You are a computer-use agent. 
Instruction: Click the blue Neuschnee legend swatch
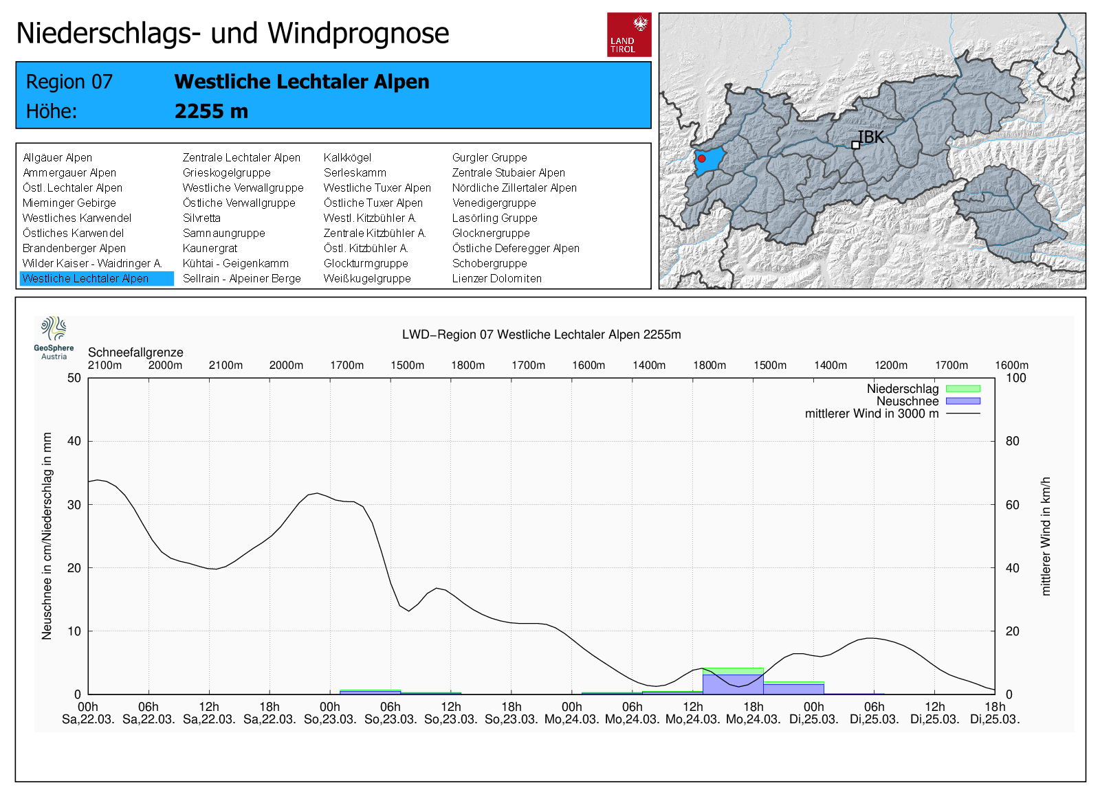(x=962, y=401)
